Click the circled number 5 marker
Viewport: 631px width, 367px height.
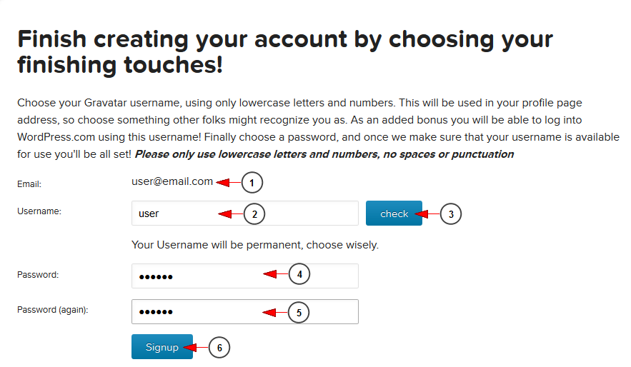299,312
